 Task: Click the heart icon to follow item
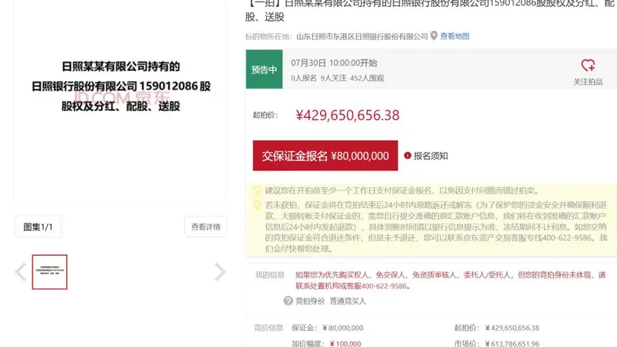(x=588, y=66)
